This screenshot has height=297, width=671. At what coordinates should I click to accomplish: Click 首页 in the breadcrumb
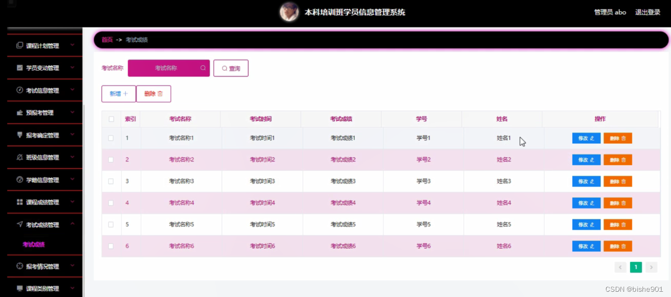[x=107, y=40]
